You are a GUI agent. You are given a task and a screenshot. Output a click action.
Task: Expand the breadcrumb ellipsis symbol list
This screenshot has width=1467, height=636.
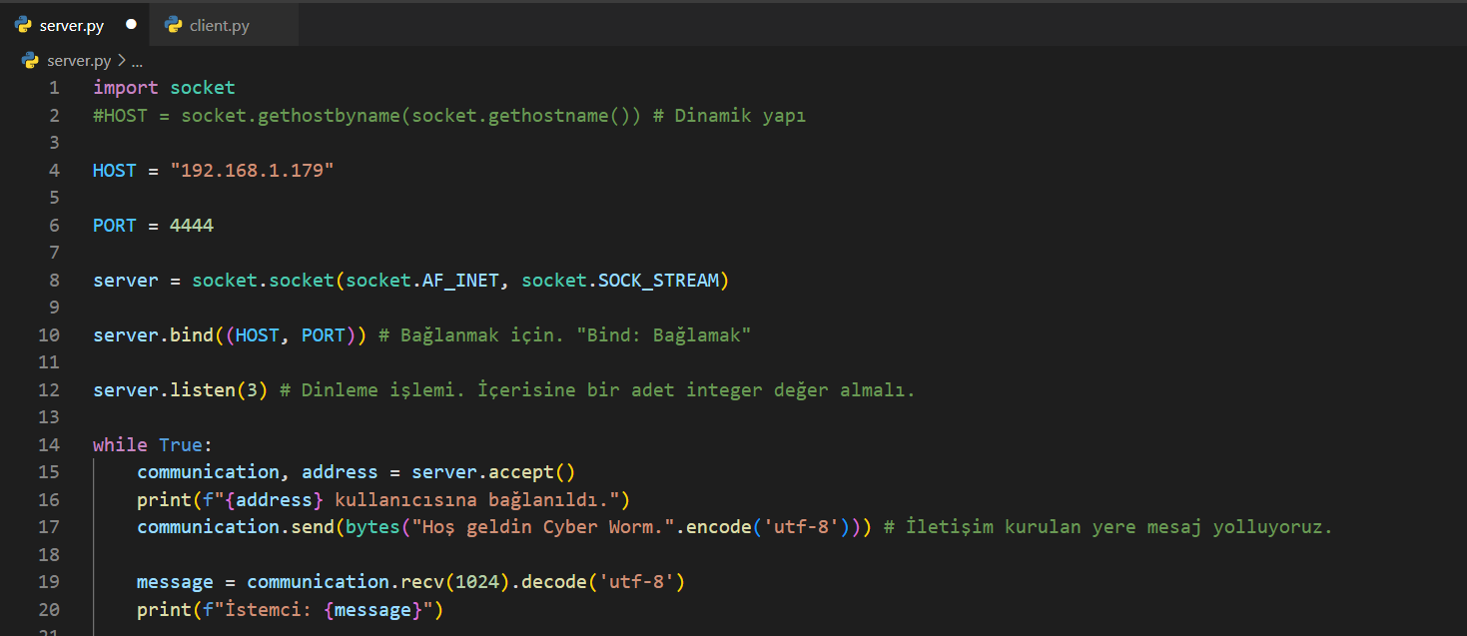pos(138,61)
